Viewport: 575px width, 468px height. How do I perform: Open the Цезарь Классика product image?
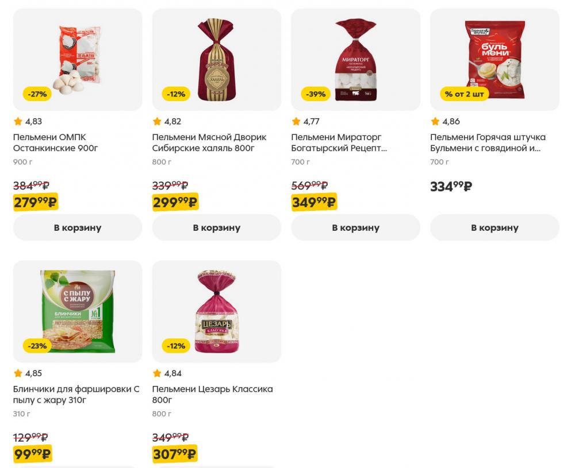coord(216,310)
